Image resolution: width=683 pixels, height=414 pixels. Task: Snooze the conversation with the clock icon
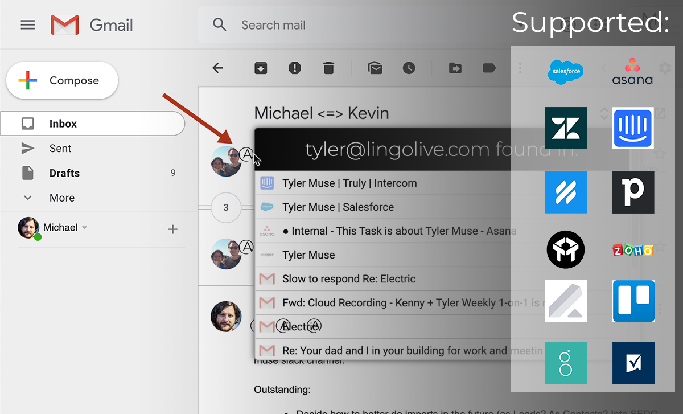(x=409, y=68)
